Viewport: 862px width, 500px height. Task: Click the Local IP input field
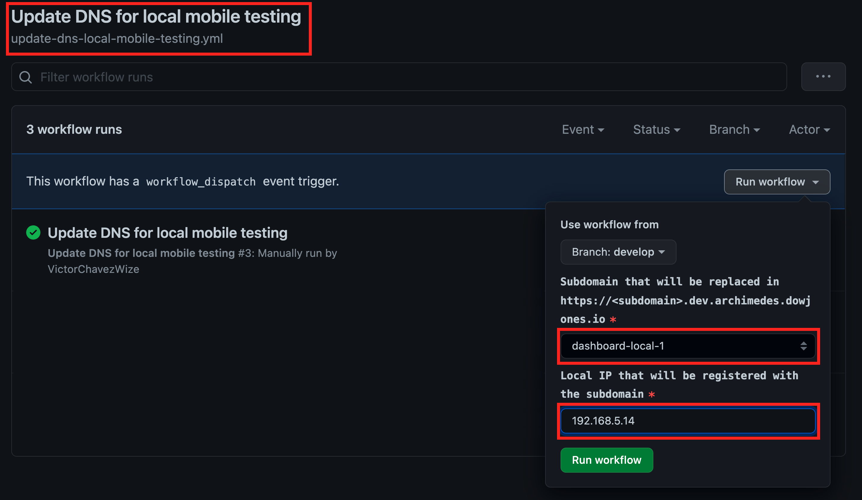click(x=688, y=421)
